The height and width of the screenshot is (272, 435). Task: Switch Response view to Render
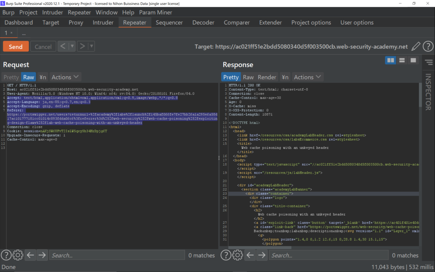(267, 77)
